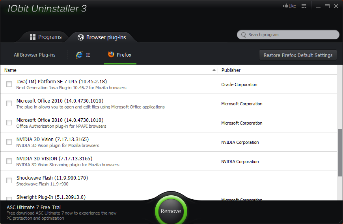343x224 pixels.
Task: Click the Like thumbs-up icon
Action: (285, 6)
